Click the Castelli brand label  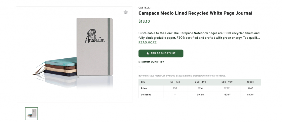pyautogui.click(x=144, y=8)
